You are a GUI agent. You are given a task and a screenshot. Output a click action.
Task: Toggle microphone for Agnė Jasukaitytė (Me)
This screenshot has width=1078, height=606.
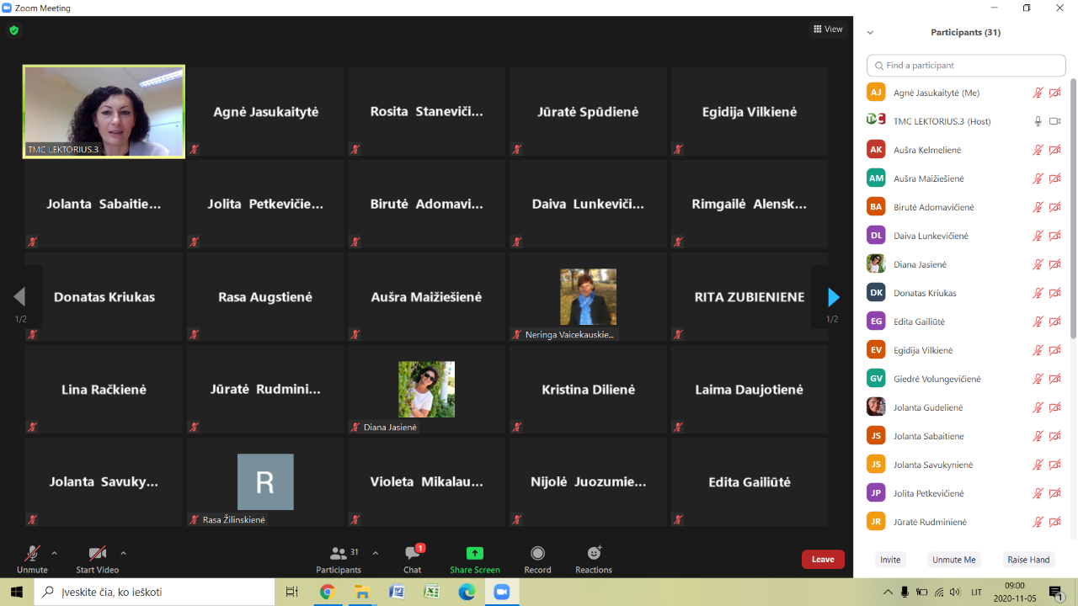[x=1038, y=93]
